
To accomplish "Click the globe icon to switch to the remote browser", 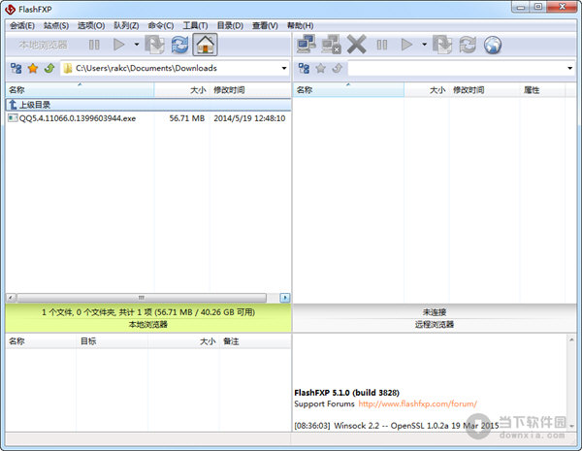I will point(493,45).
